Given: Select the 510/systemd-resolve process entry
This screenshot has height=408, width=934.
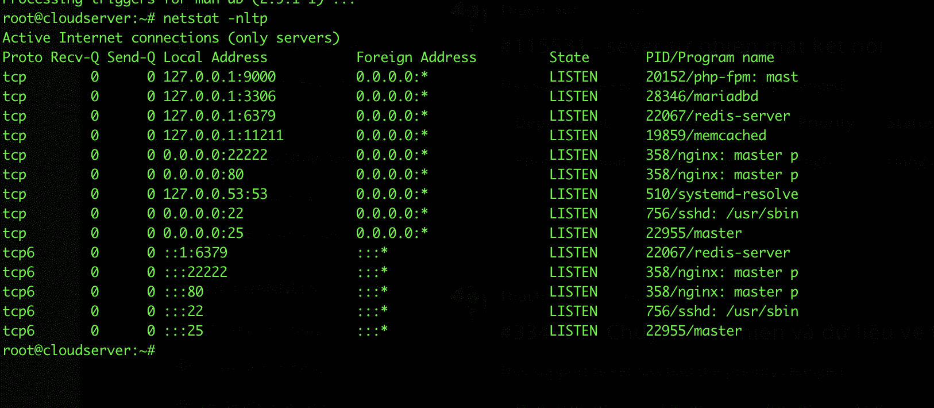Looking at the screenshot, I should click(x=721, y=194).
